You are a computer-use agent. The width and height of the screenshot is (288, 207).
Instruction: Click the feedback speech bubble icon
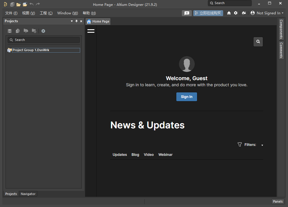[187, 13]
